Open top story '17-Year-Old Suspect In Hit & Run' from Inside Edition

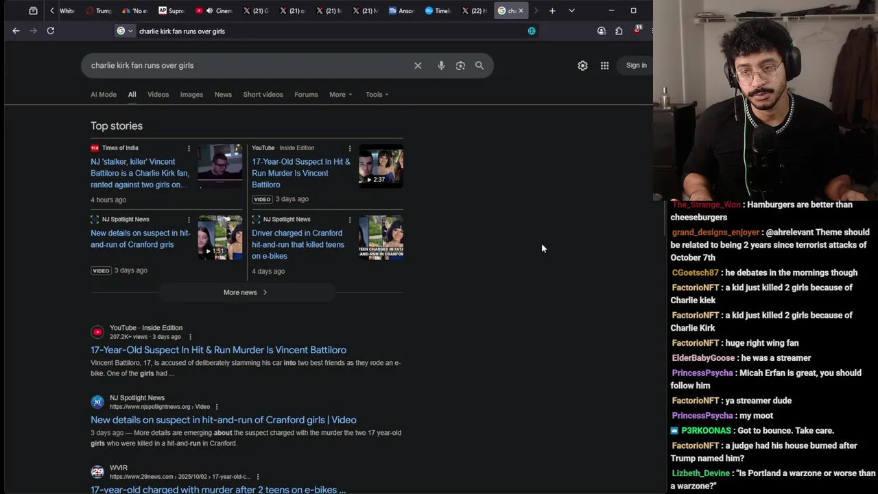click(x=300, y=173)
